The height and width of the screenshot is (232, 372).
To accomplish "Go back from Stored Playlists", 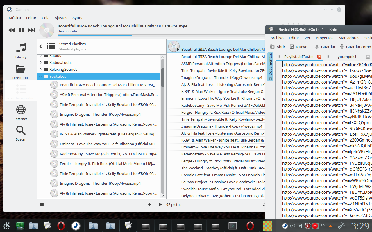I will pos(41,46).
